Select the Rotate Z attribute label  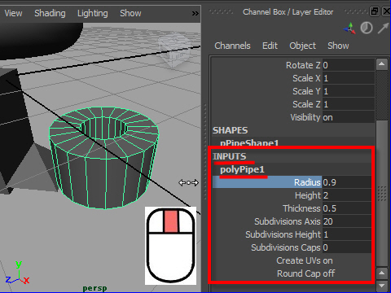[x=303, y=65]
